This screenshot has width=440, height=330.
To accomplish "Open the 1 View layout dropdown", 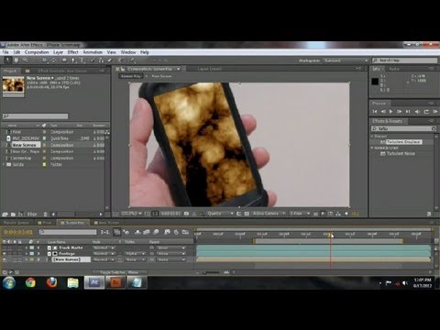I will click(300, 214).
